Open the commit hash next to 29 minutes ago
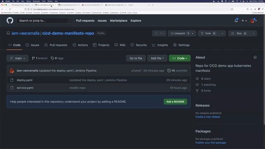 click(136, 71)
